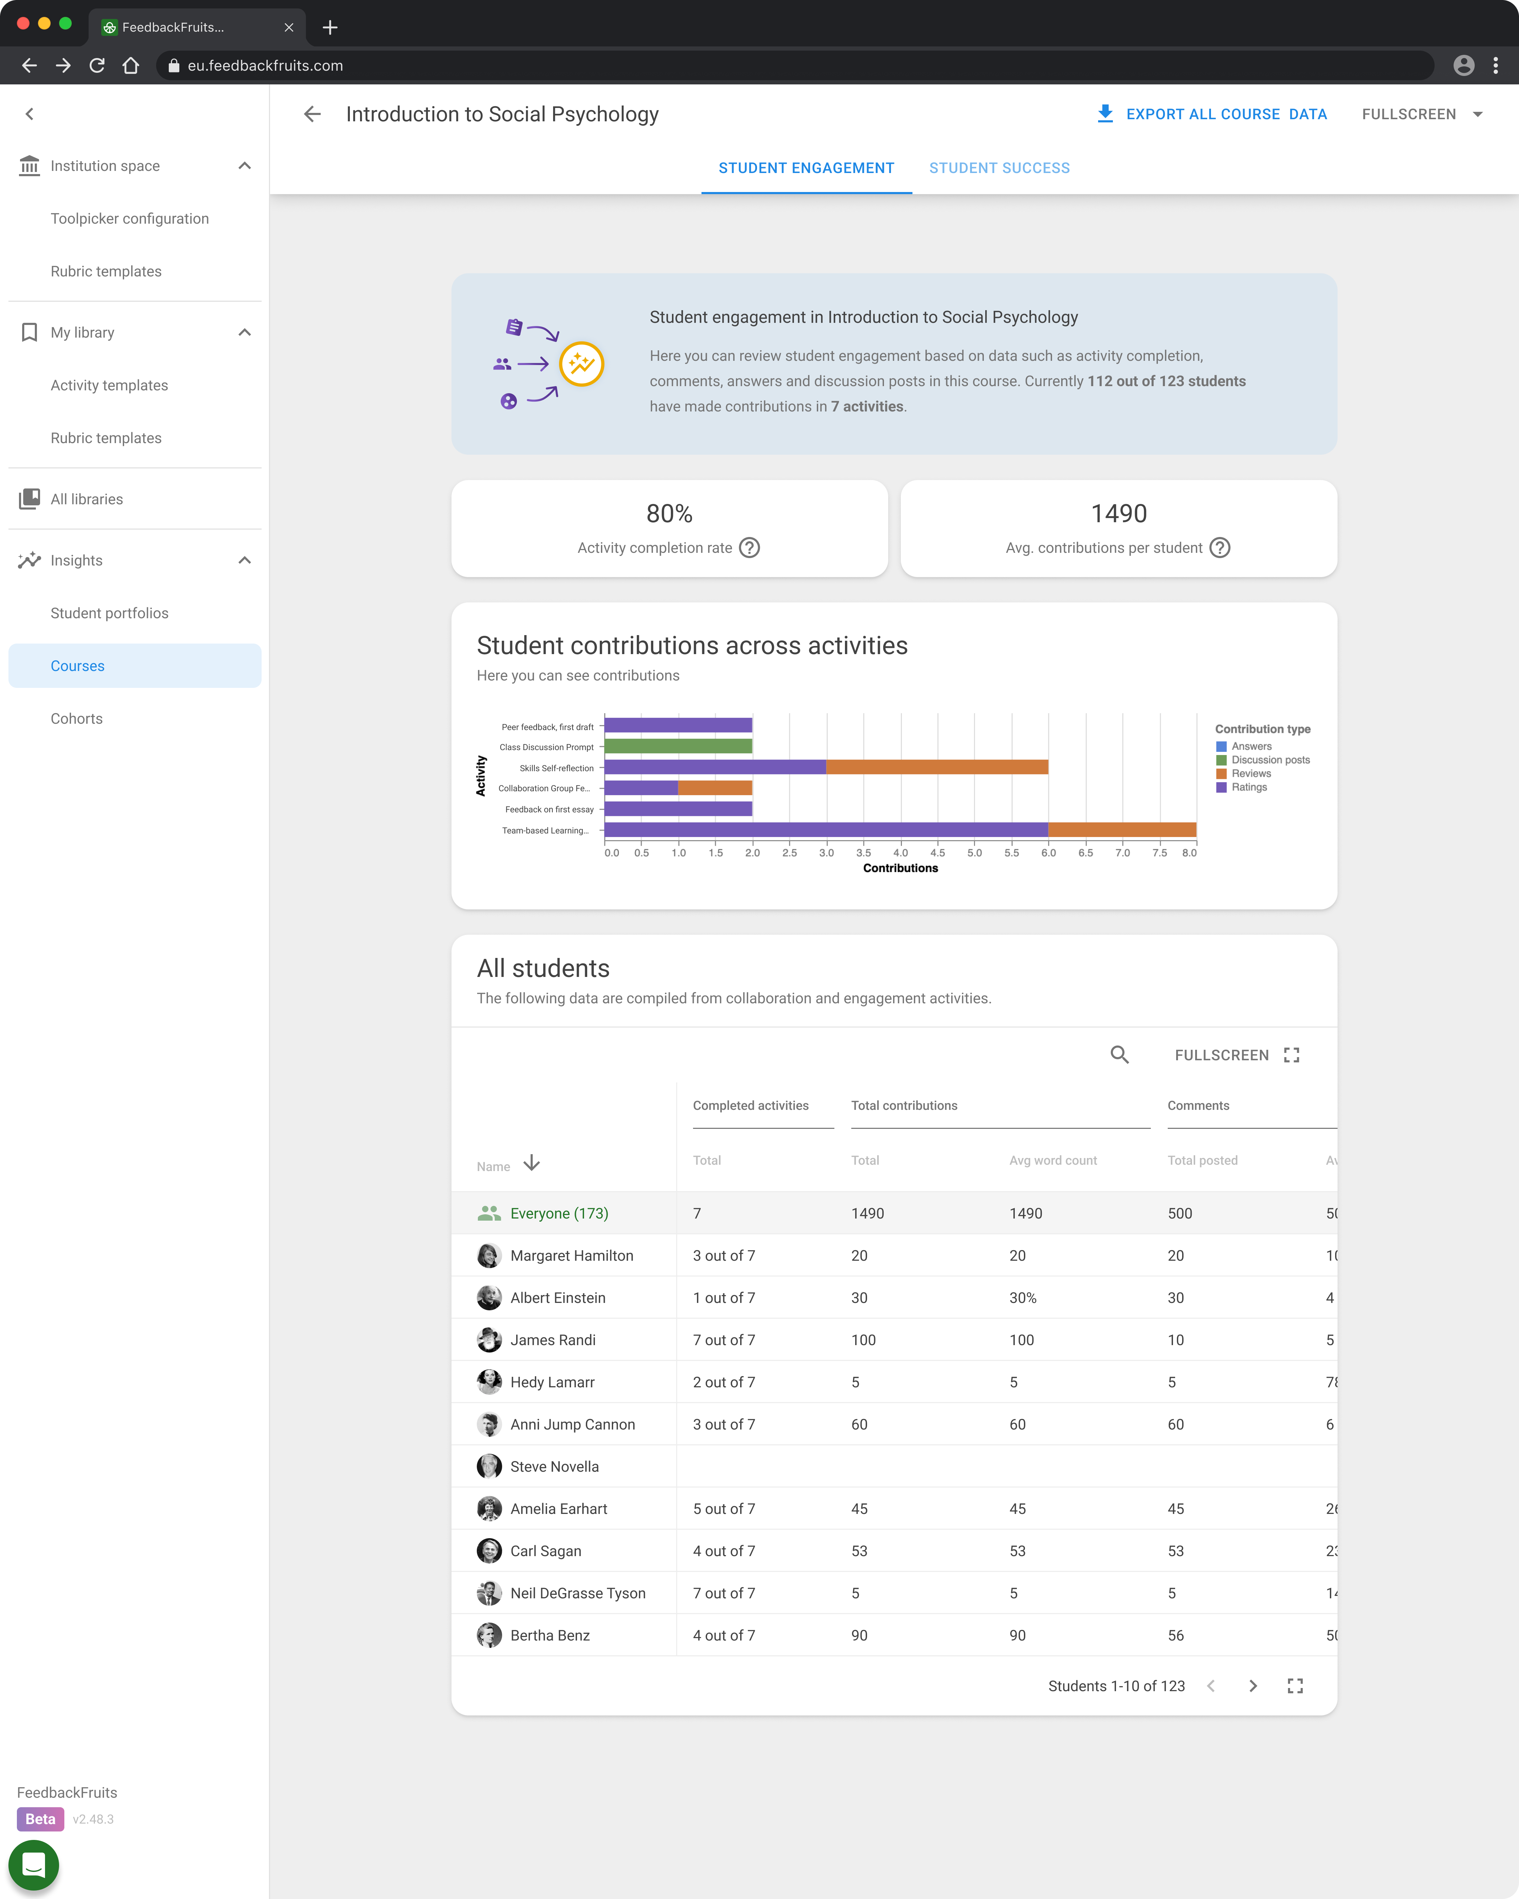The image size is (1519, 1899).
Task: Open Neil DeGrasse Tyson's row
Action: coord(894,1593)
